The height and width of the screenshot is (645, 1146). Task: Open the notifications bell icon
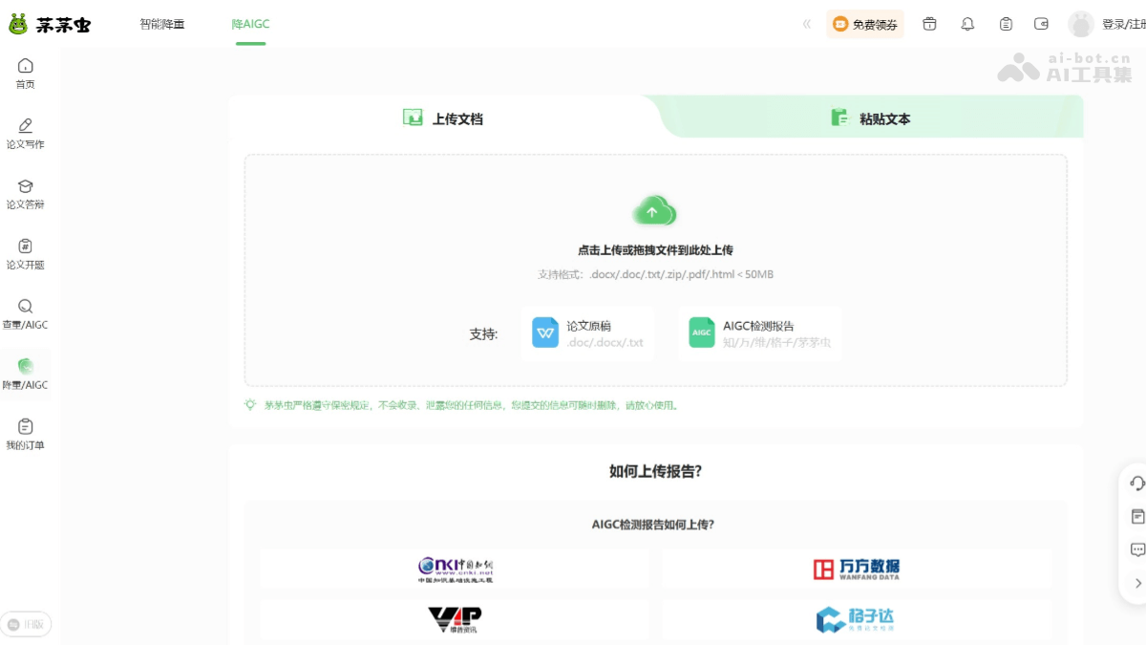(x=966, y=24)
